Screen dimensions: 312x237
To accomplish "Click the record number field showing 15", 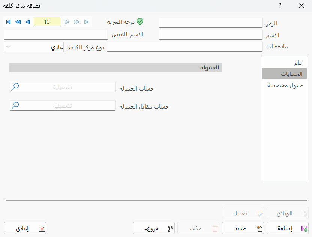I will [47, 22].
